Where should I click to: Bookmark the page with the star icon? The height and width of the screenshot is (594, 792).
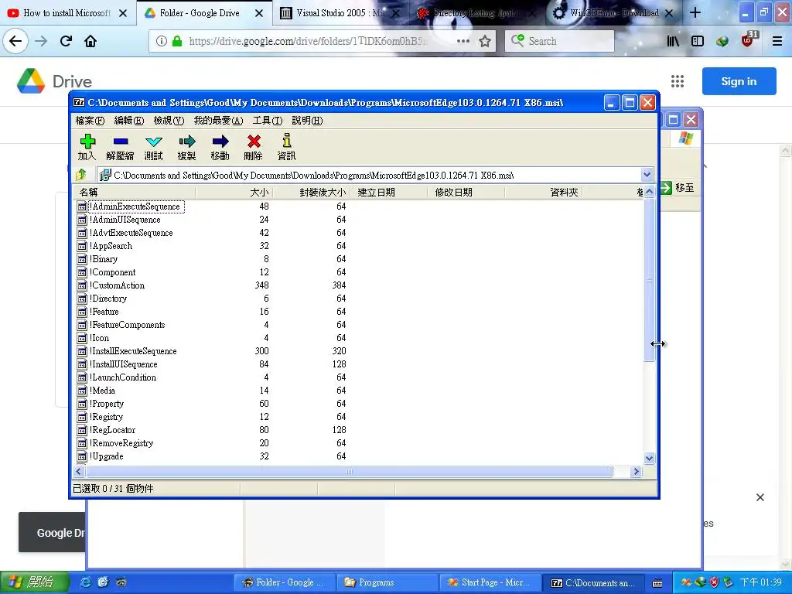tap(485, 41)
